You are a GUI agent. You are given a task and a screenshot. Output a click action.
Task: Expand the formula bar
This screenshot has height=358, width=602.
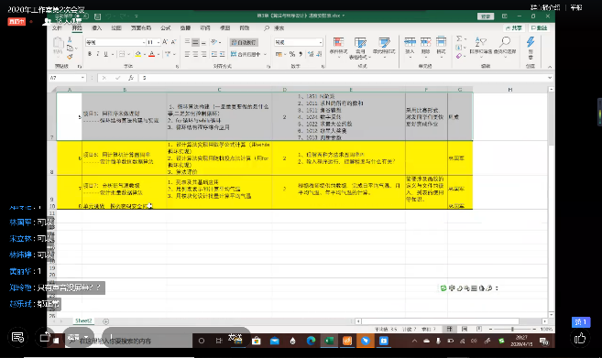pyautogui.click(x=550, y=78)
